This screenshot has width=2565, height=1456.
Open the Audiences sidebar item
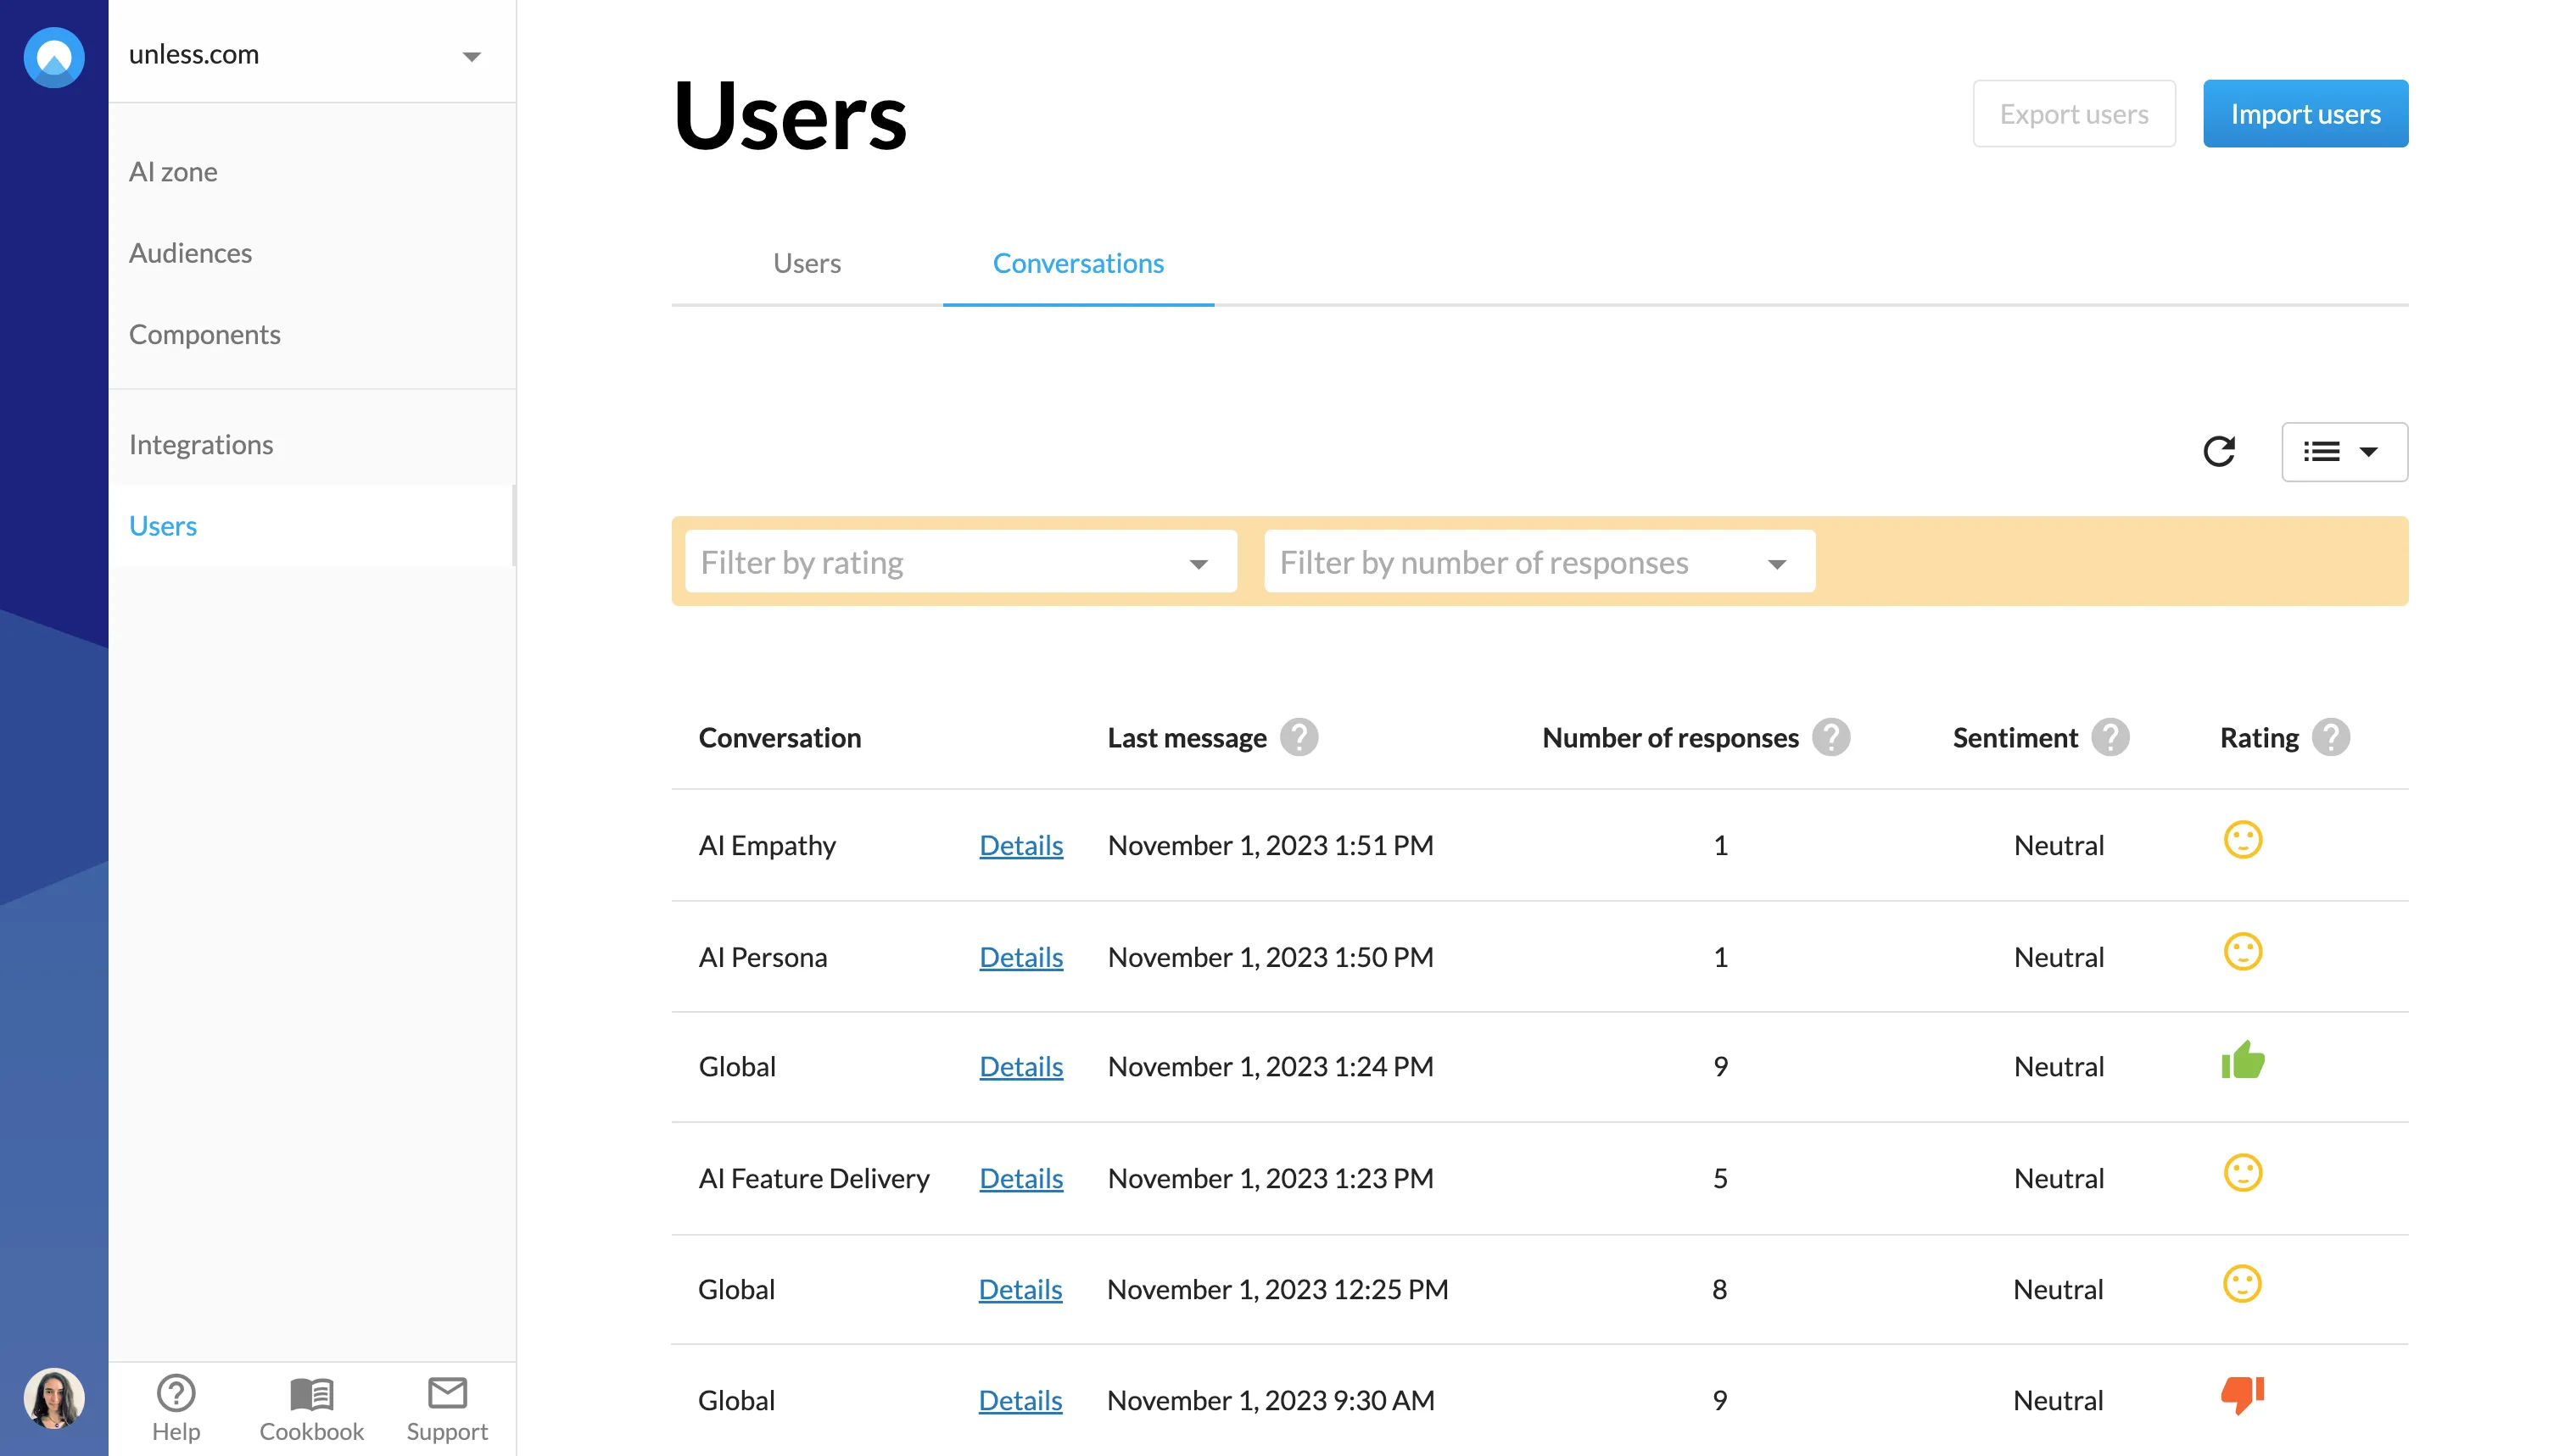point(190,253)
